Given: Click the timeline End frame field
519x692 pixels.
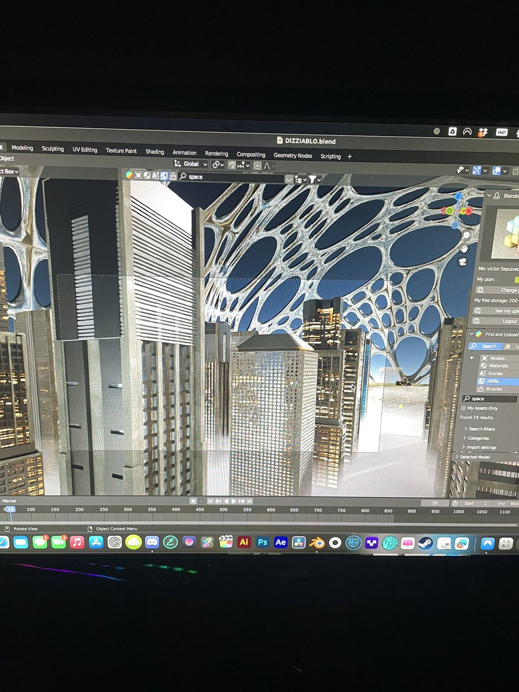Looking at the screenshot, I should 507,504.
